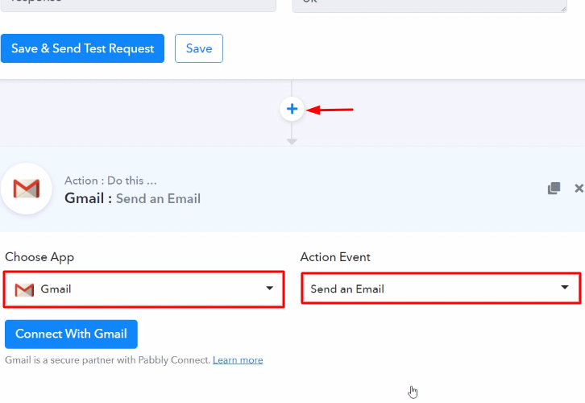Remove the Gmail action with X icon
Viewport: 585px width, 403px height.
(x=579, y=188)
